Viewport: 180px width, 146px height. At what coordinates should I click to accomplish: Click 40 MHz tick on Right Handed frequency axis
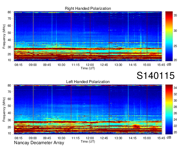[9, 40]
